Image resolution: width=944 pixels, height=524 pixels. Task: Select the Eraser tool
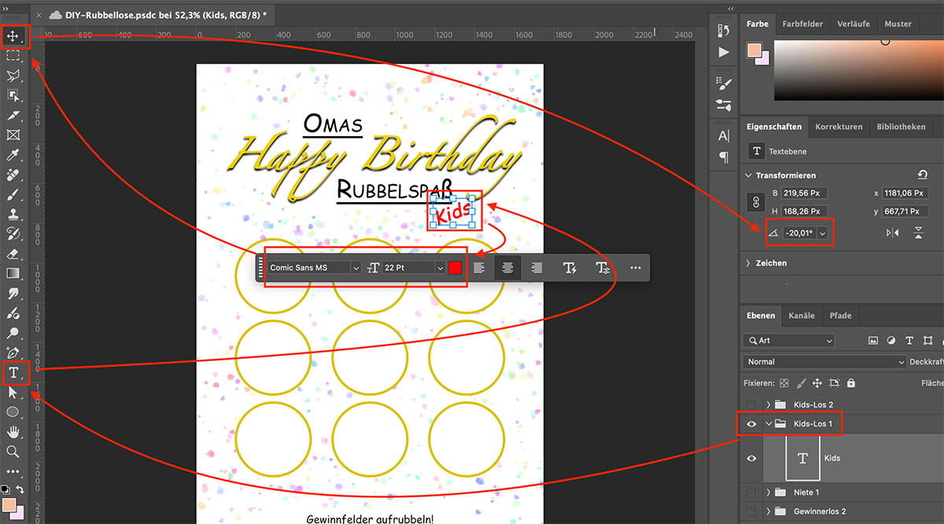[x=13, y=254]
